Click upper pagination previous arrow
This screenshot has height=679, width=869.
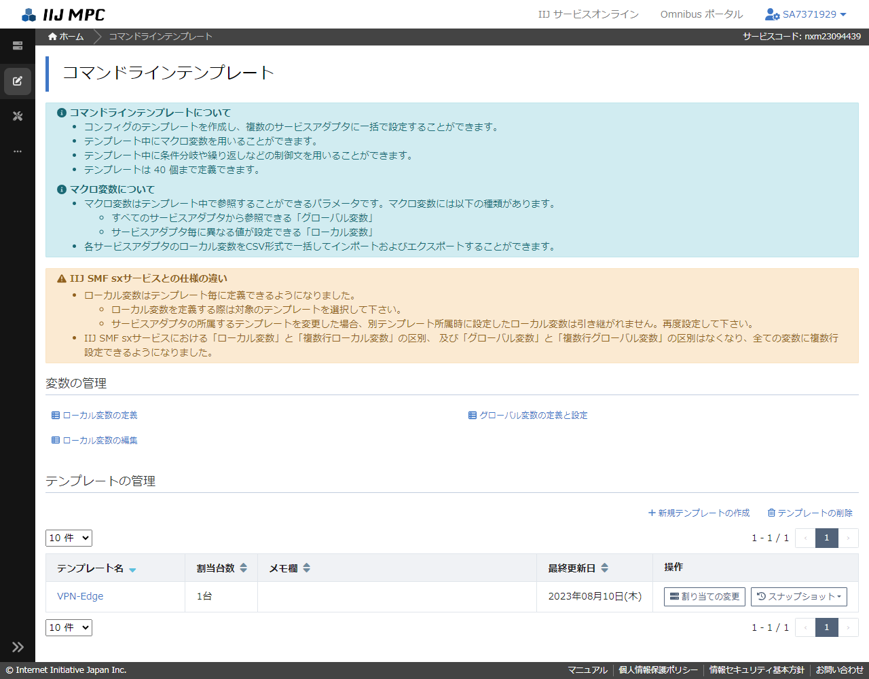805,538
